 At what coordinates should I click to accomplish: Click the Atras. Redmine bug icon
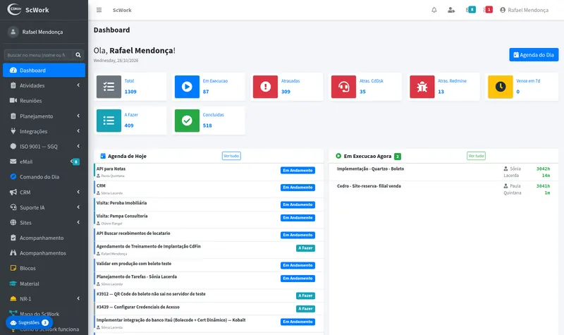tap(422, 87)
